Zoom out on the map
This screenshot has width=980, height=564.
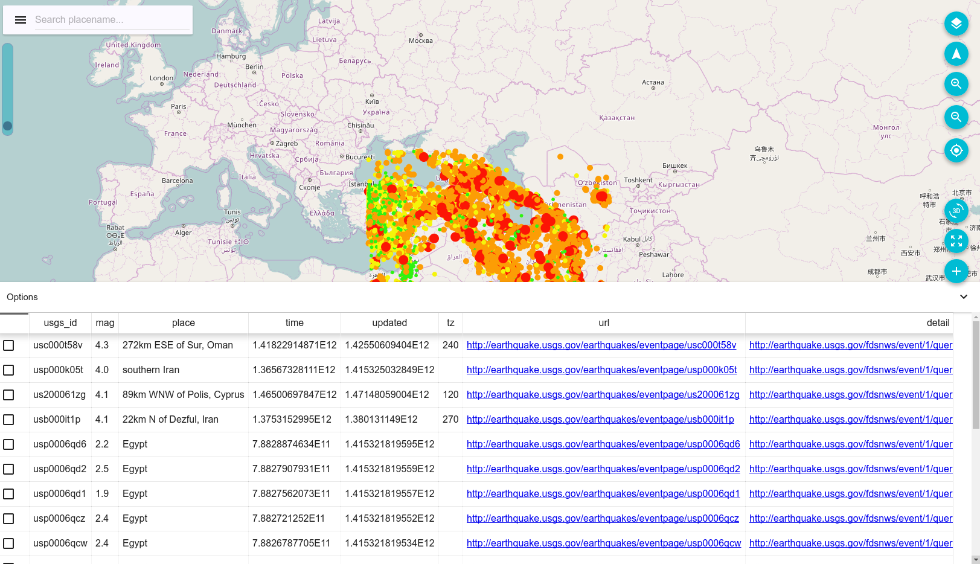click(956, 117)
